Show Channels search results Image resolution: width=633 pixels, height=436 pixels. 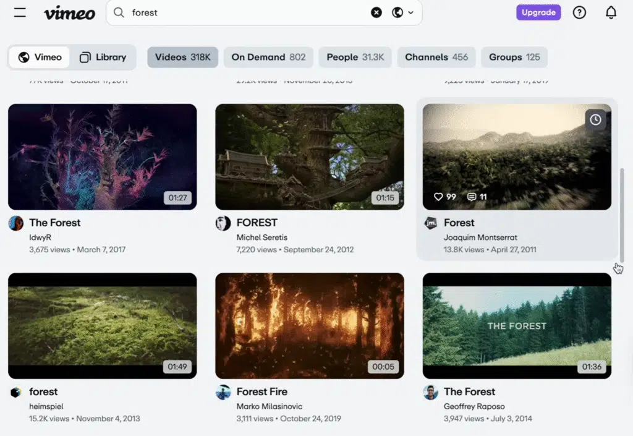tap(436, 57)
